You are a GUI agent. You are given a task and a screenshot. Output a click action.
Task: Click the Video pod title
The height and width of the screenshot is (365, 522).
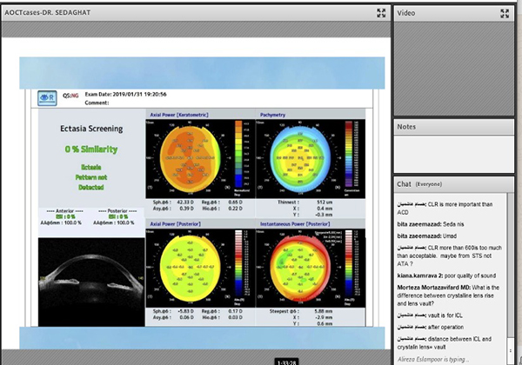point(405,13)
